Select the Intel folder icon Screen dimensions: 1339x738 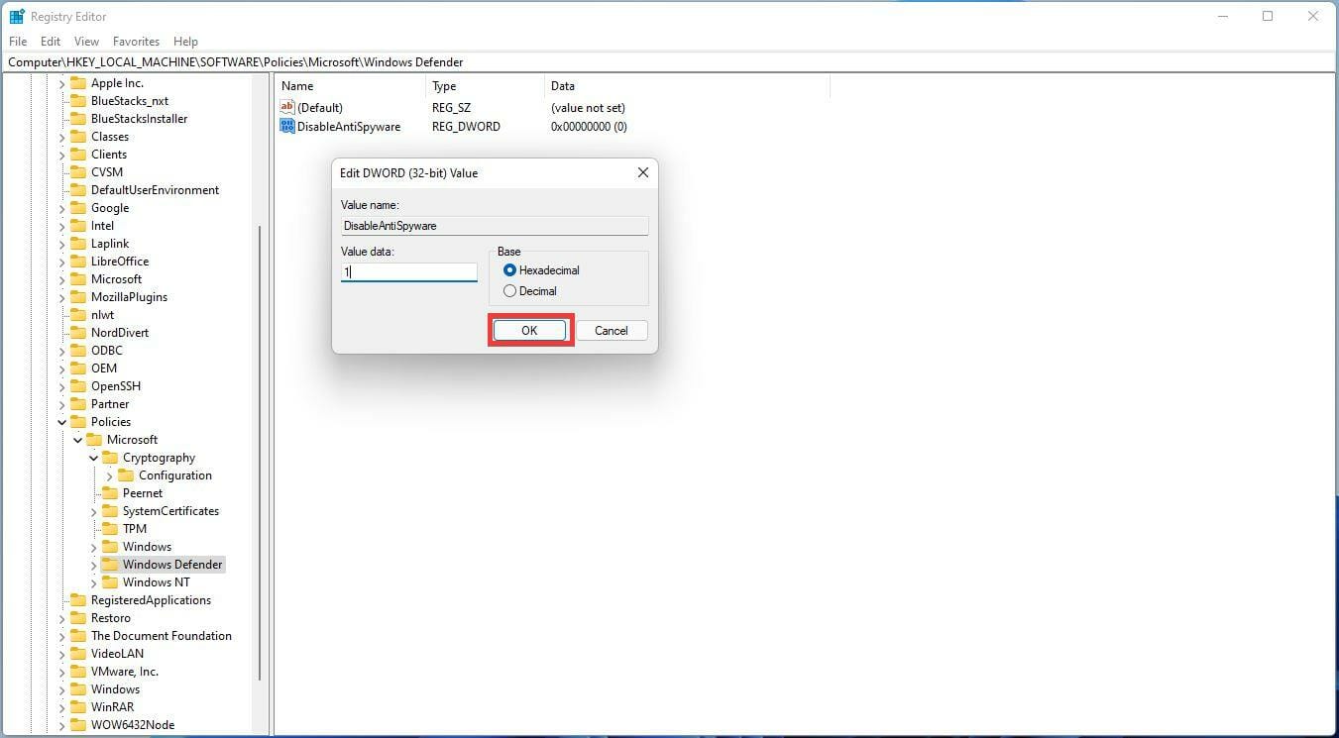pos(78,226)
